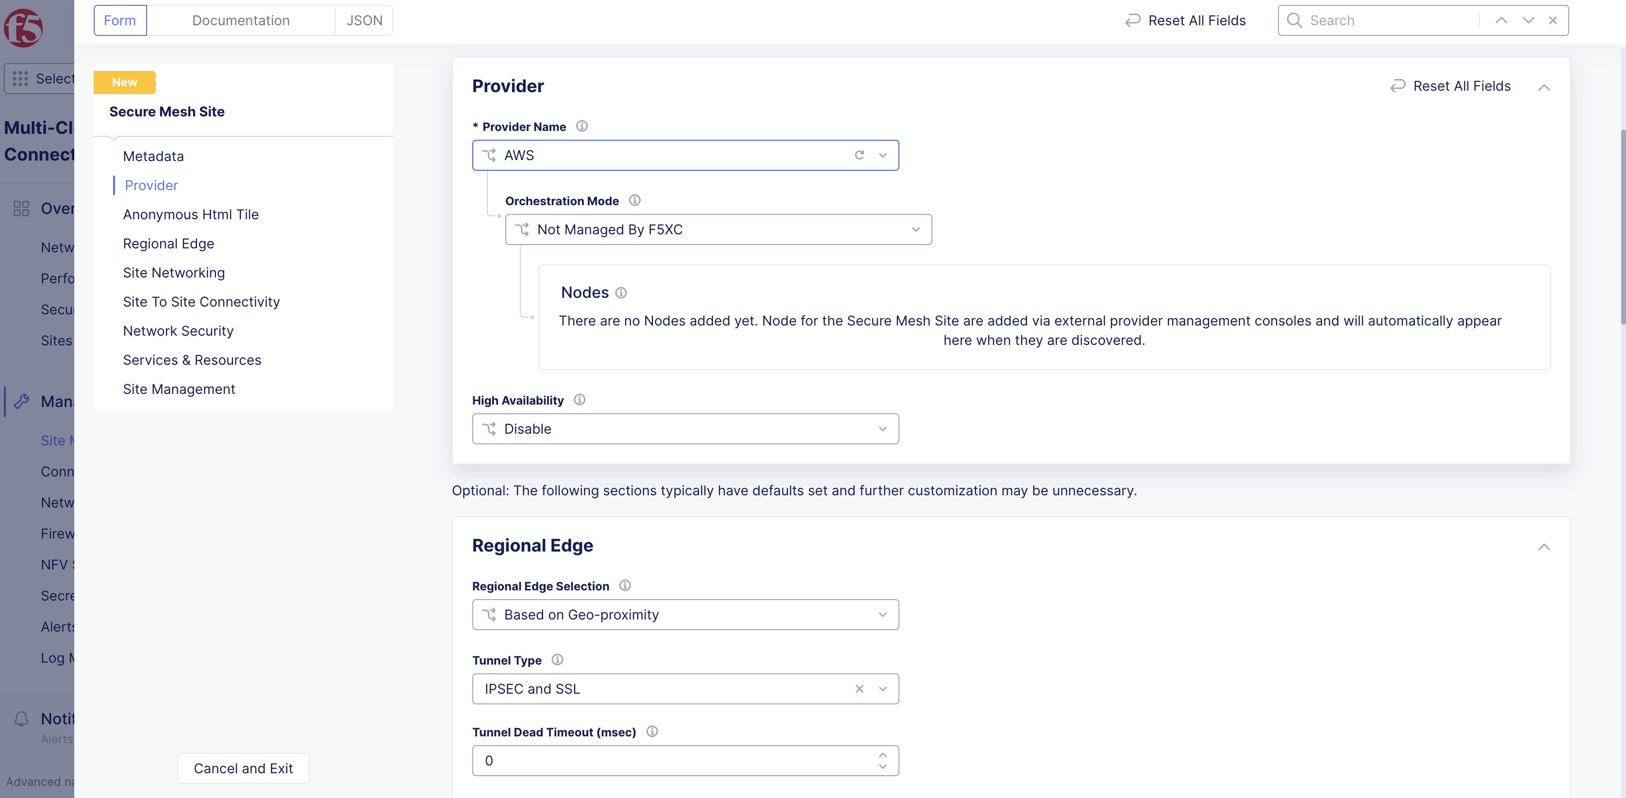Clear the Tunnel Type selection with X
This screenshot has height=798, width=1626.
[x=859, y=689]
